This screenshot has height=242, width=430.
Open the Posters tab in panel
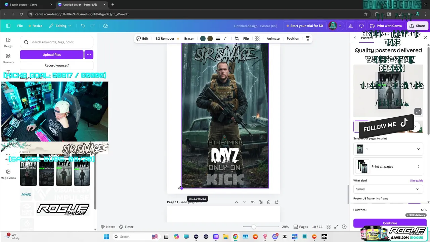pyautogui.click(x=367, y=38)
